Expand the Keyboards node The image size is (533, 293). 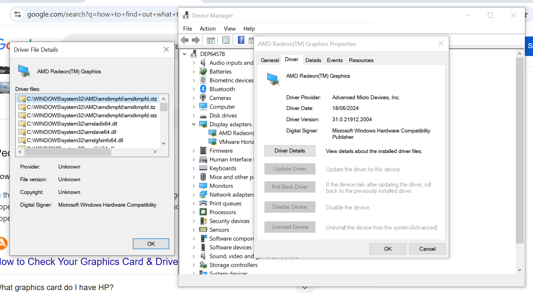(194, 168)
